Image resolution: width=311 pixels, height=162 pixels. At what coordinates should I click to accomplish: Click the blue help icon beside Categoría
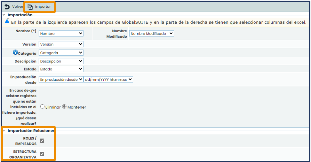tap(15, 53)
